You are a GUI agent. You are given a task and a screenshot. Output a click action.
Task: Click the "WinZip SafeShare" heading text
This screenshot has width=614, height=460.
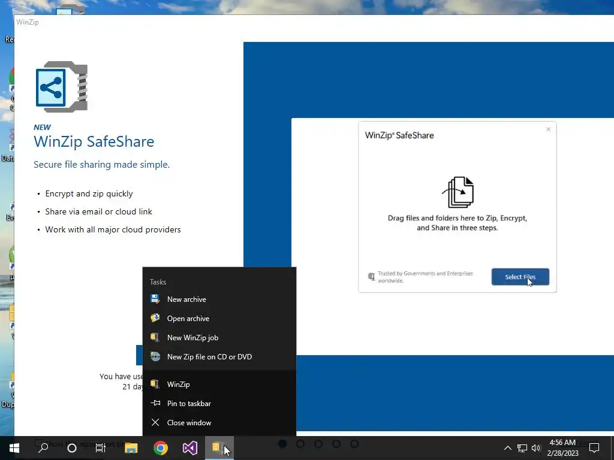pyautogui.click(x=94, y=141)
